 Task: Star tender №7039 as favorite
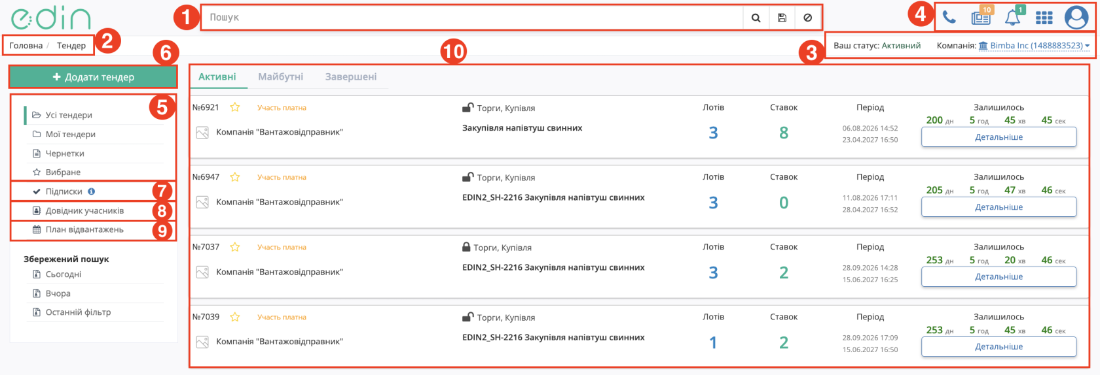click(235, 317)
